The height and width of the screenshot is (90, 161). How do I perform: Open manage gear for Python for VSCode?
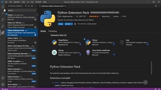(35, 27)
